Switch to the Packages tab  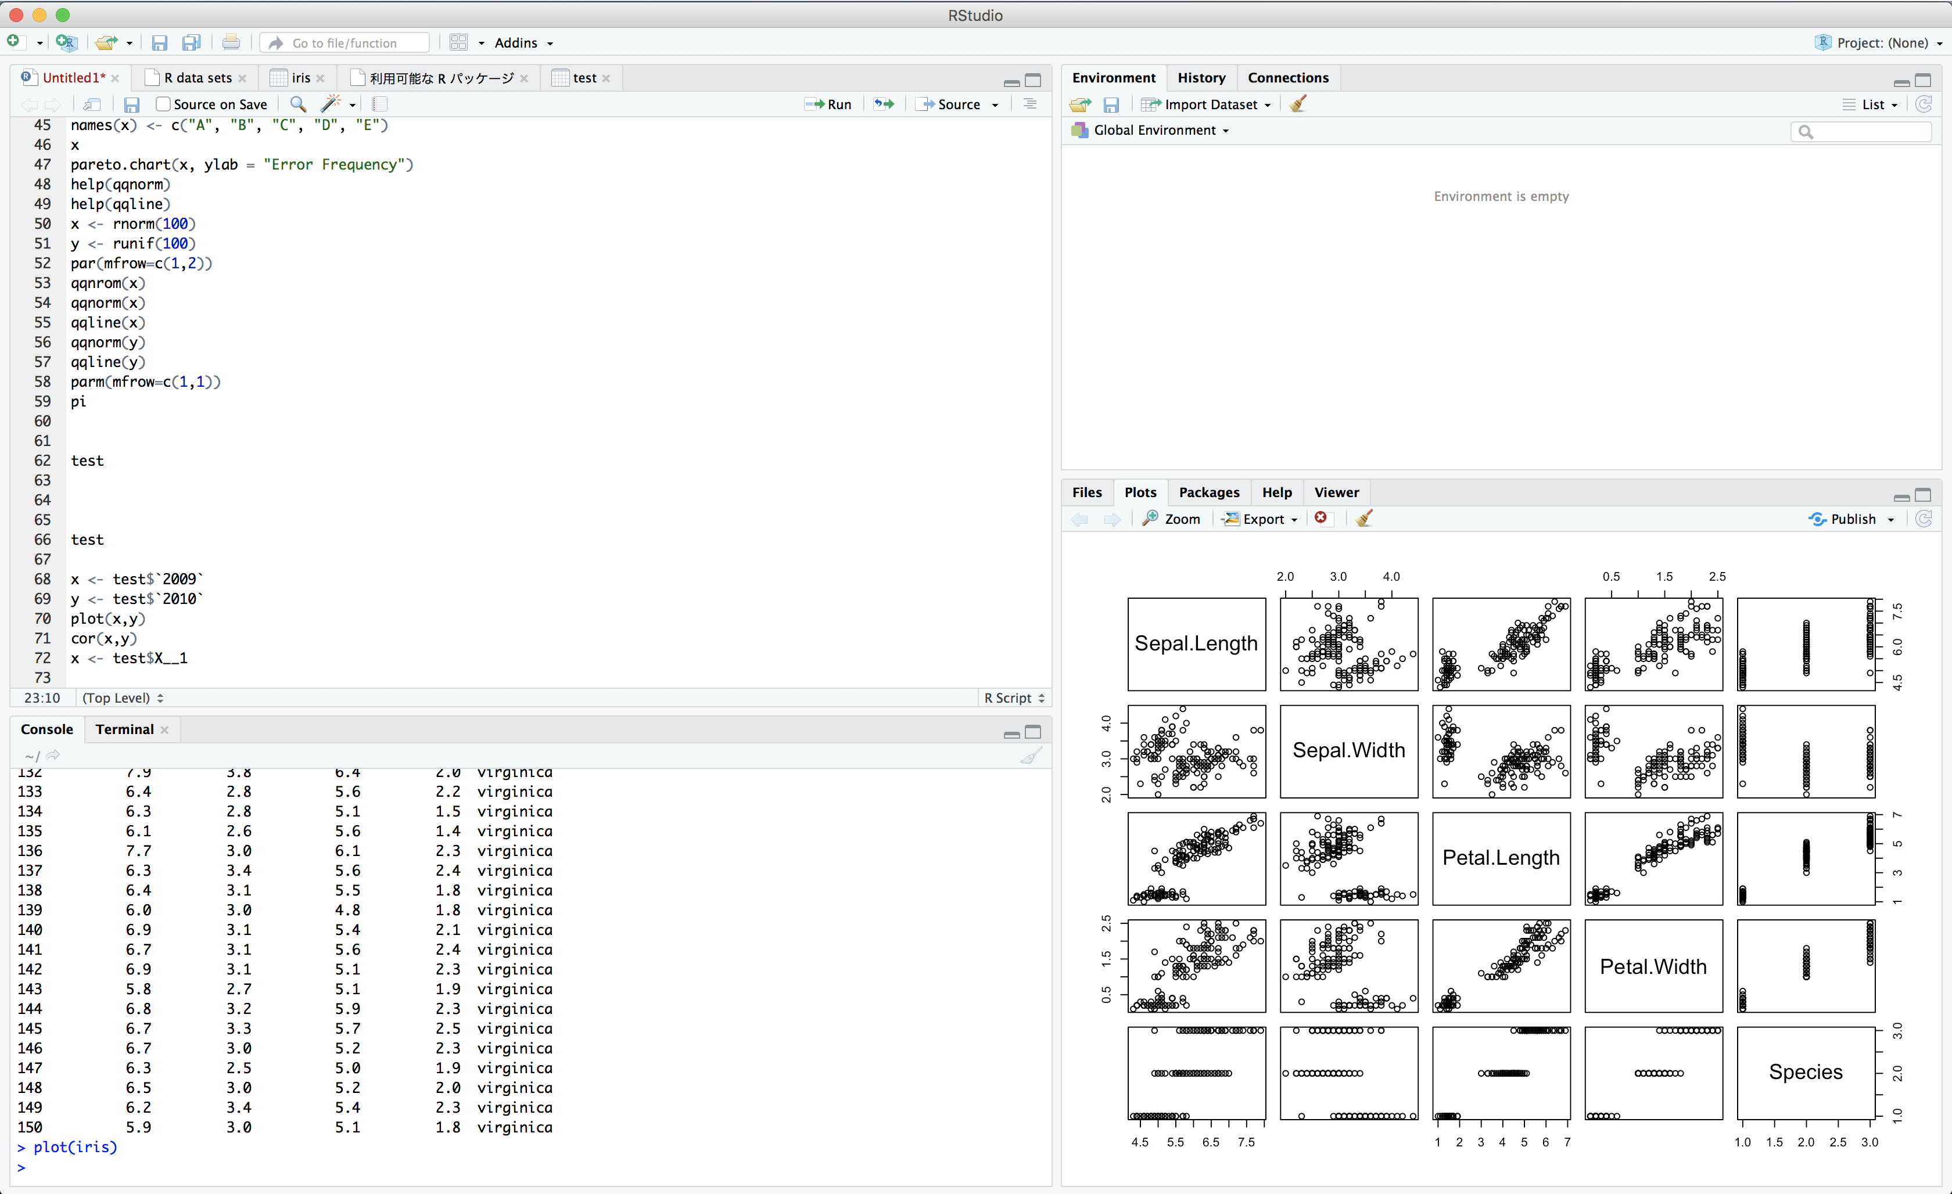pyautogui.click(x=1208, y=492)
